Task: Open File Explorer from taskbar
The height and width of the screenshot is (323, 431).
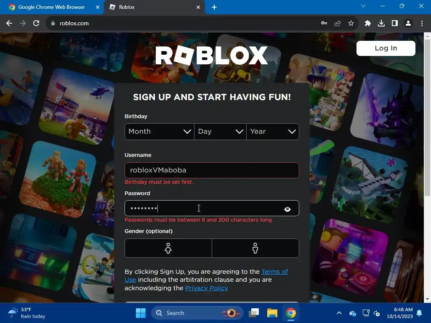Action: pyautogui.click(x=272, y=313)
